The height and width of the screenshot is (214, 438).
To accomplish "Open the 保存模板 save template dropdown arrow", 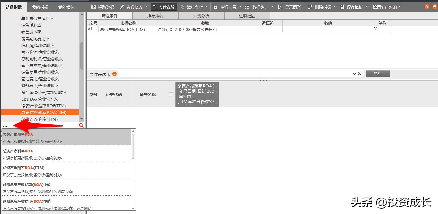I will pyautogui.click(x=366, y=6).
